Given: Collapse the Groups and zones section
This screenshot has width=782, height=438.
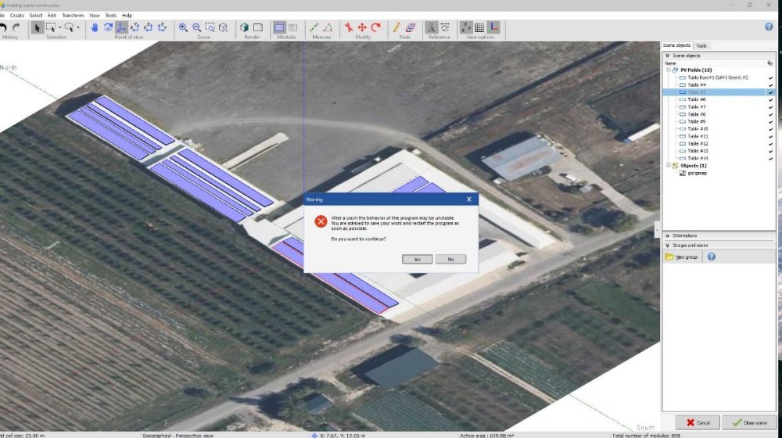Looking at the screenshot, I should (668, 245).
